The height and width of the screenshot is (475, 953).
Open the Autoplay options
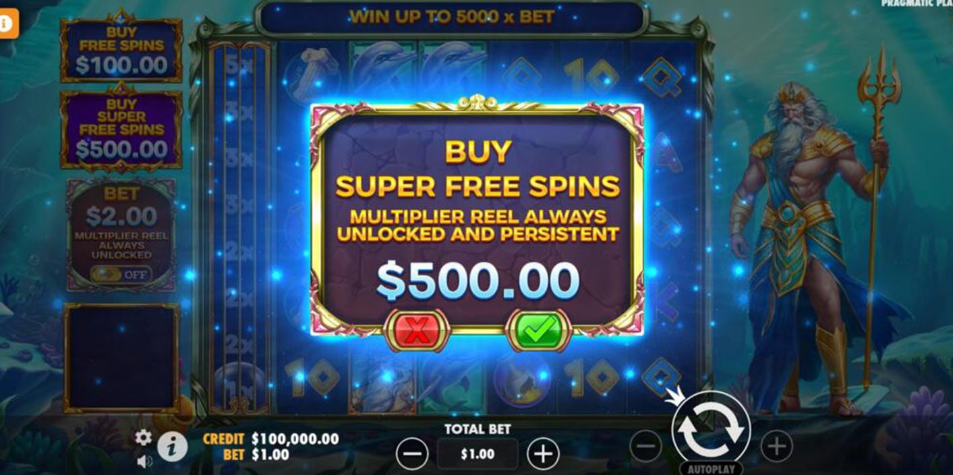pos(711,468)
